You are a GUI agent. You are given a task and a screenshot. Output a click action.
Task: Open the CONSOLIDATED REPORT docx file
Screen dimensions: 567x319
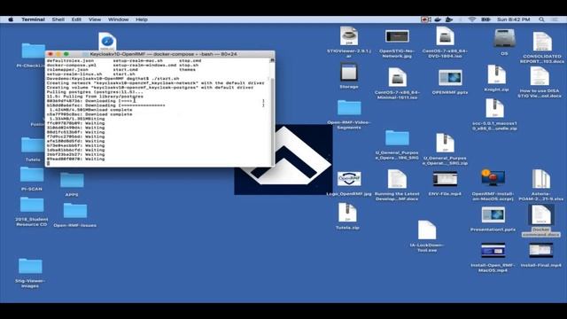542,42
